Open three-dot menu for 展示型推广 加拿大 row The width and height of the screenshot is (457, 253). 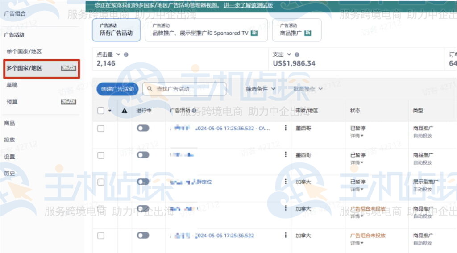click(285, 182)
